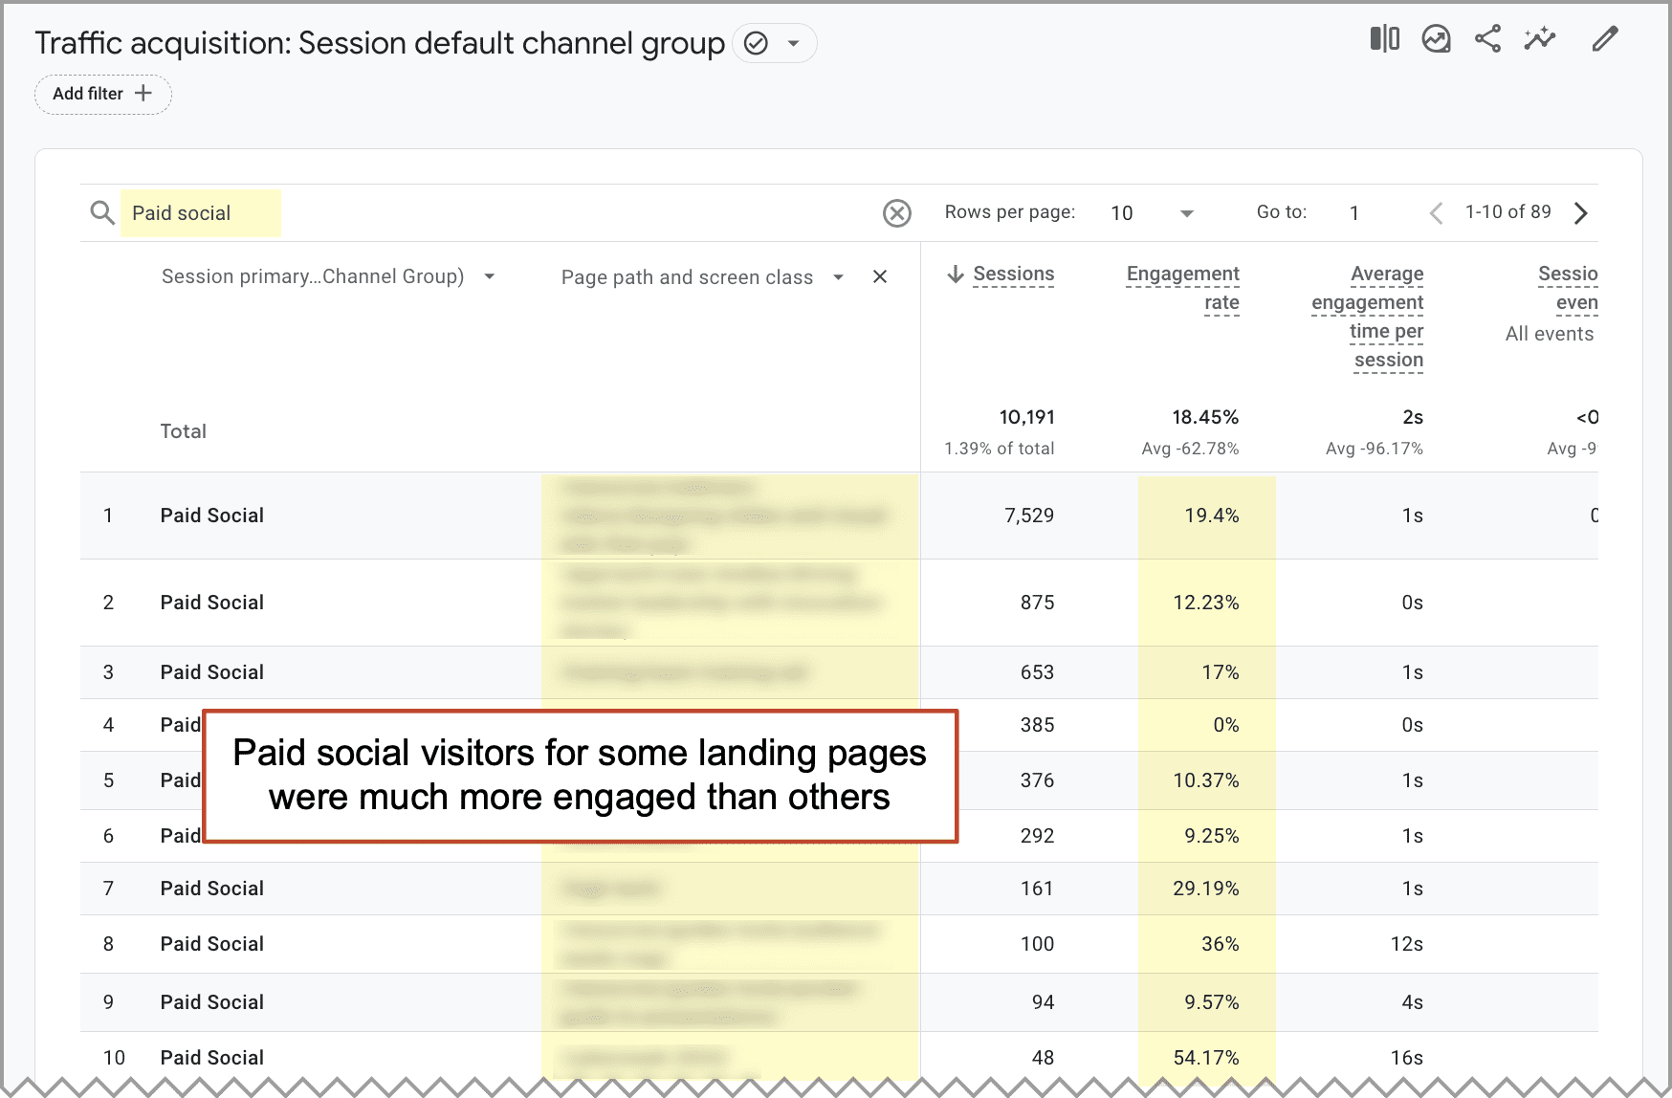Open Page path and screen class dropdown
This screenshot has width=1672, height=1098.
(x=702, y=277)
